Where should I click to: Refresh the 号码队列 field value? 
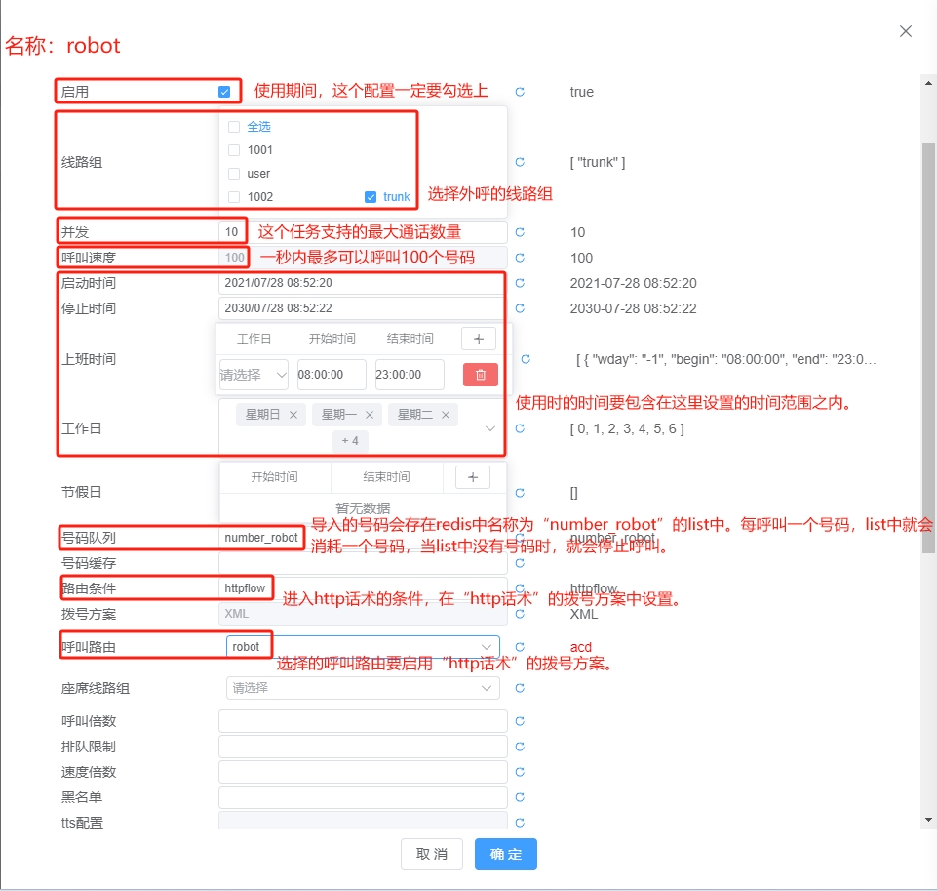tap(519, 537)
